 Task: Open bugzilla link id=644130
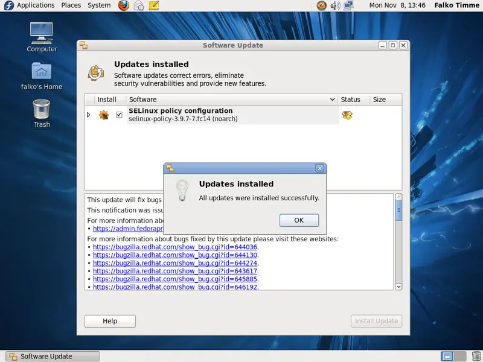pyautogui.click(x=175, y=255)
